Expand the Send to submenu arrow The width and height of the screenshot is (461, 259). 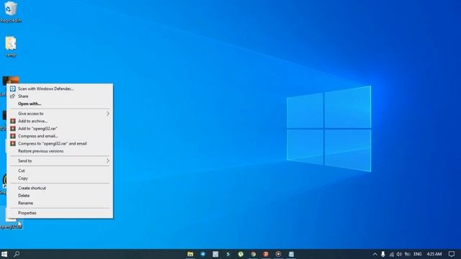[108, 160]
